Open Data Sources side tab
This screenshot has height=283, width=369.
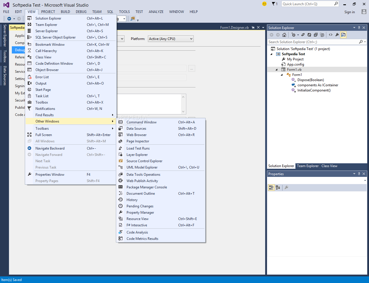pyautogui.click(x=5, y=76)
